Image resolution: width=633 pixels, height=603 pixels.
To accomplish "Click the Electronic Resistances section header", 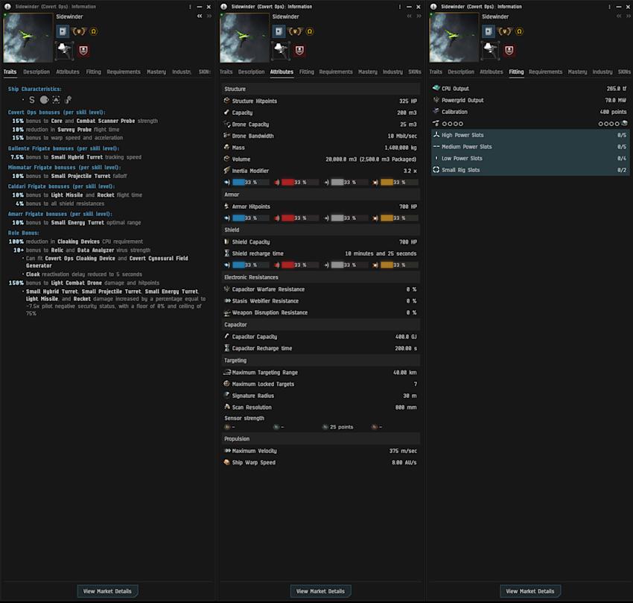I will 320,277.
